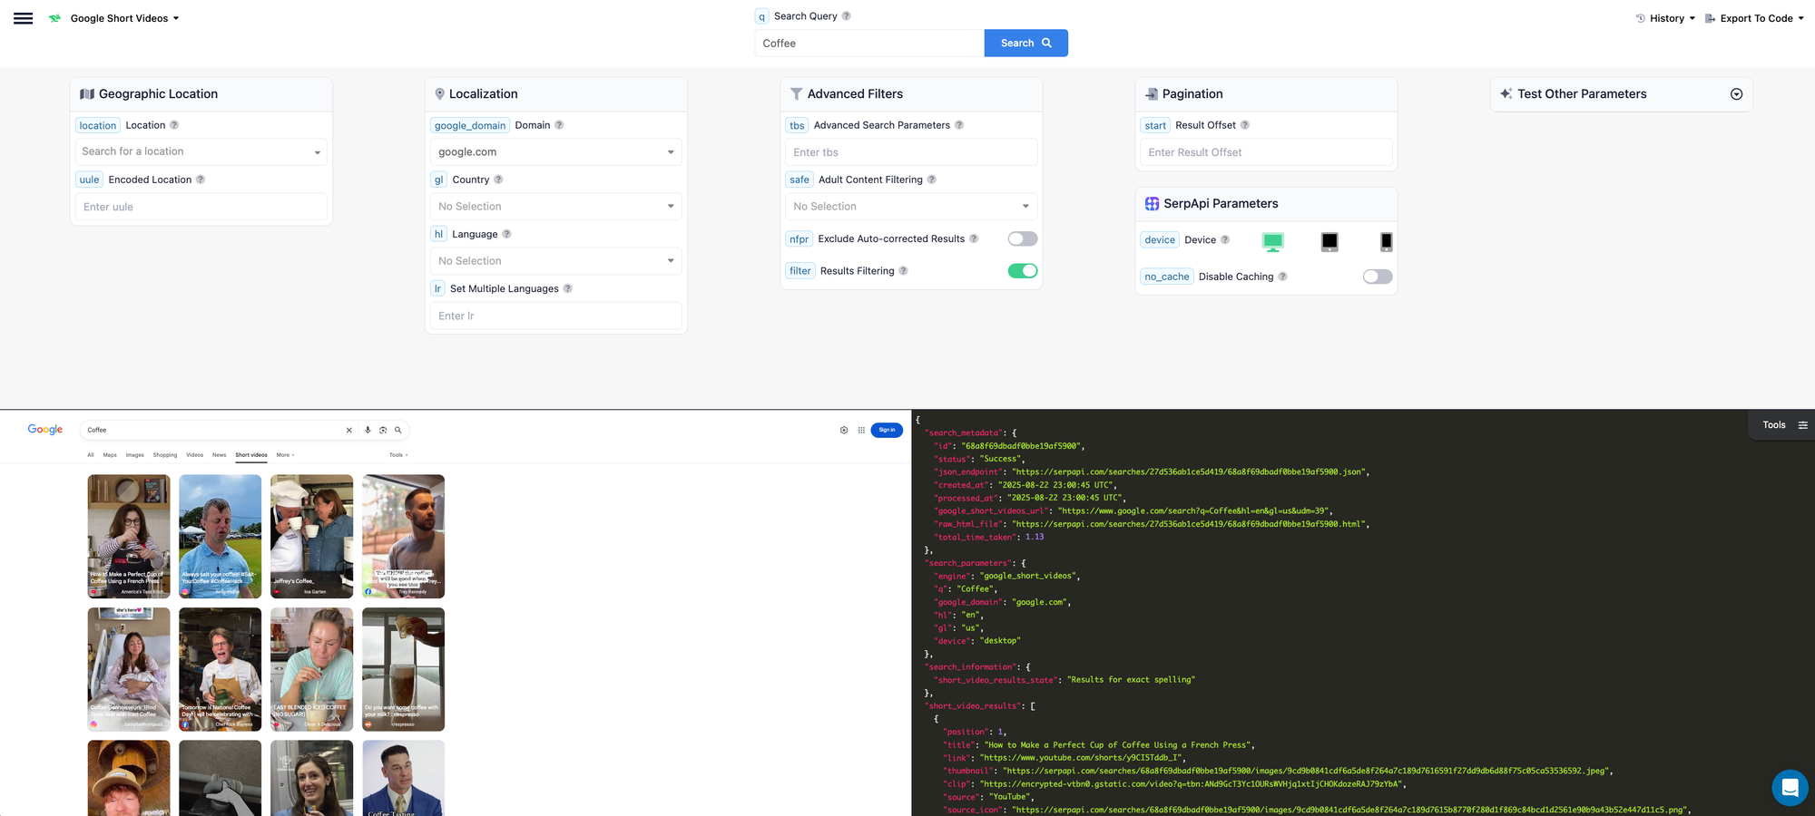Click the Enter uule input field

[201, 207]
